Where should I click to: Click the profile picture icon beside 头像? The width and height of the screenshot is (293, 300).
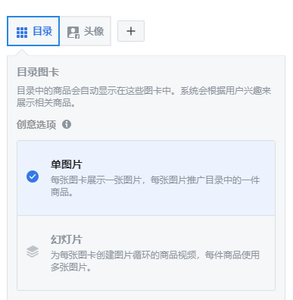coord(73,33)
